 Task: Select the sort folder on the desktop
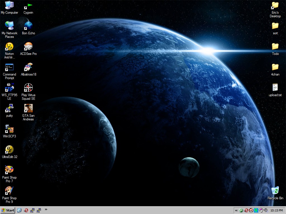(x=275, y=28)
